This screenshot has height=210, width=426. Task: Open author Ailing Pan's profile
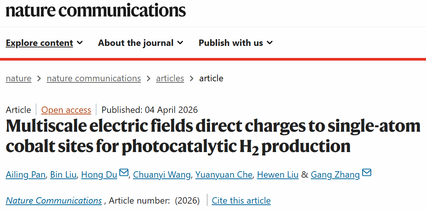26,175
